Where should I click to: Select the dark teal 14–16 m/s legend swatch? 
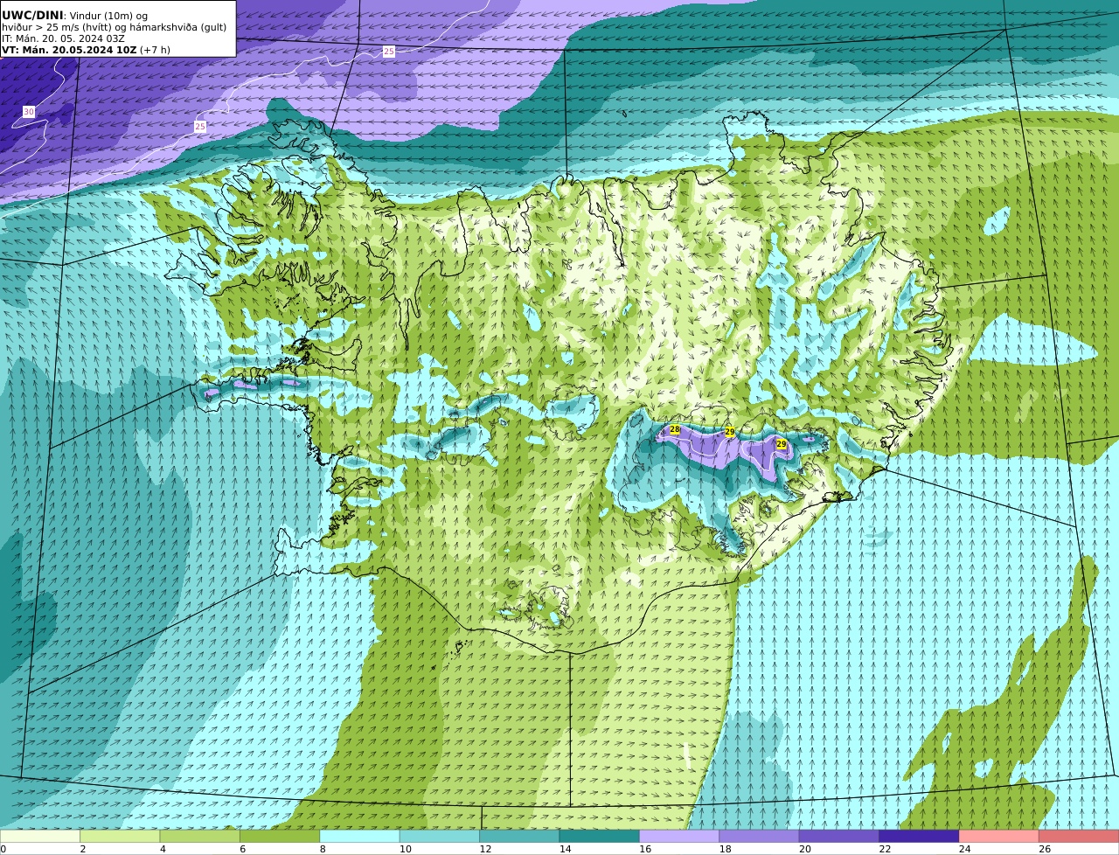coord(600,837)
